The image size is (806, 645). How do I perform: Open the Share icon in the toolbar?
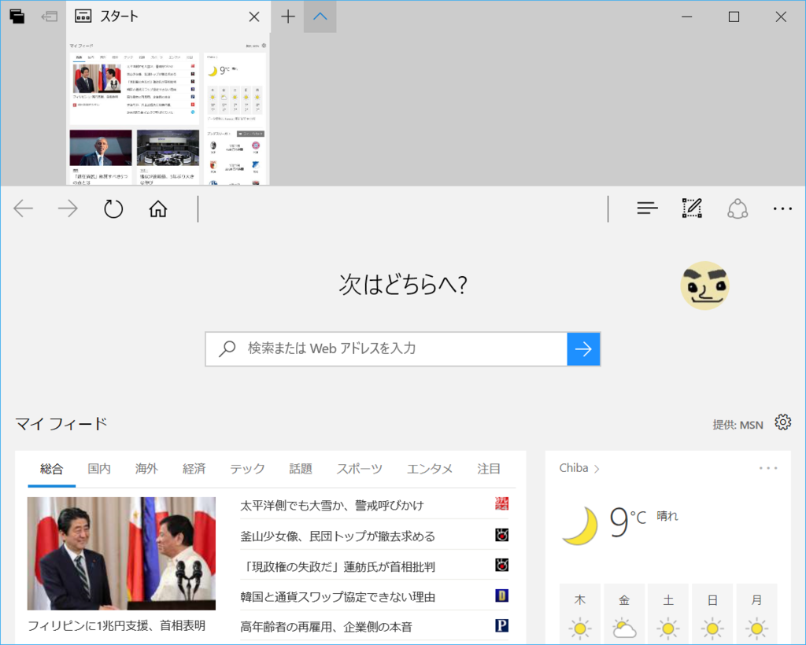[x=737, y=208]
